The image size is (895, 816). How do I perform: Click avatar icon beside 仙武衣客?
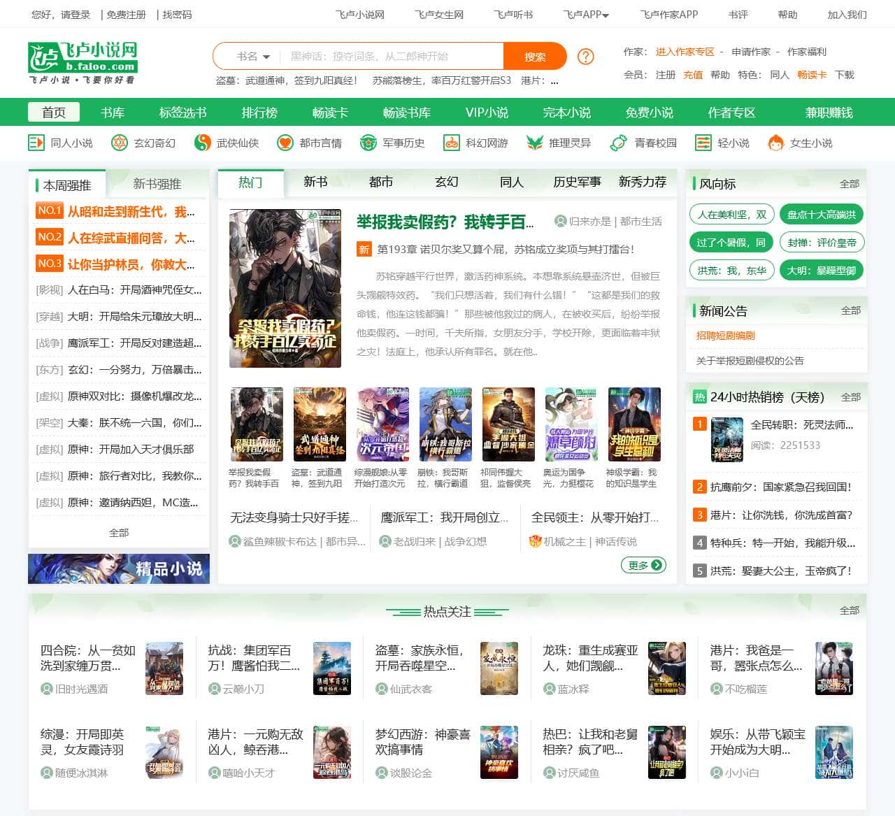382,689
